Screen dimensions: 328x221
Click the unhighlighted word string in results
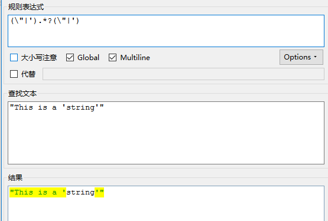(x=80, y=192)
